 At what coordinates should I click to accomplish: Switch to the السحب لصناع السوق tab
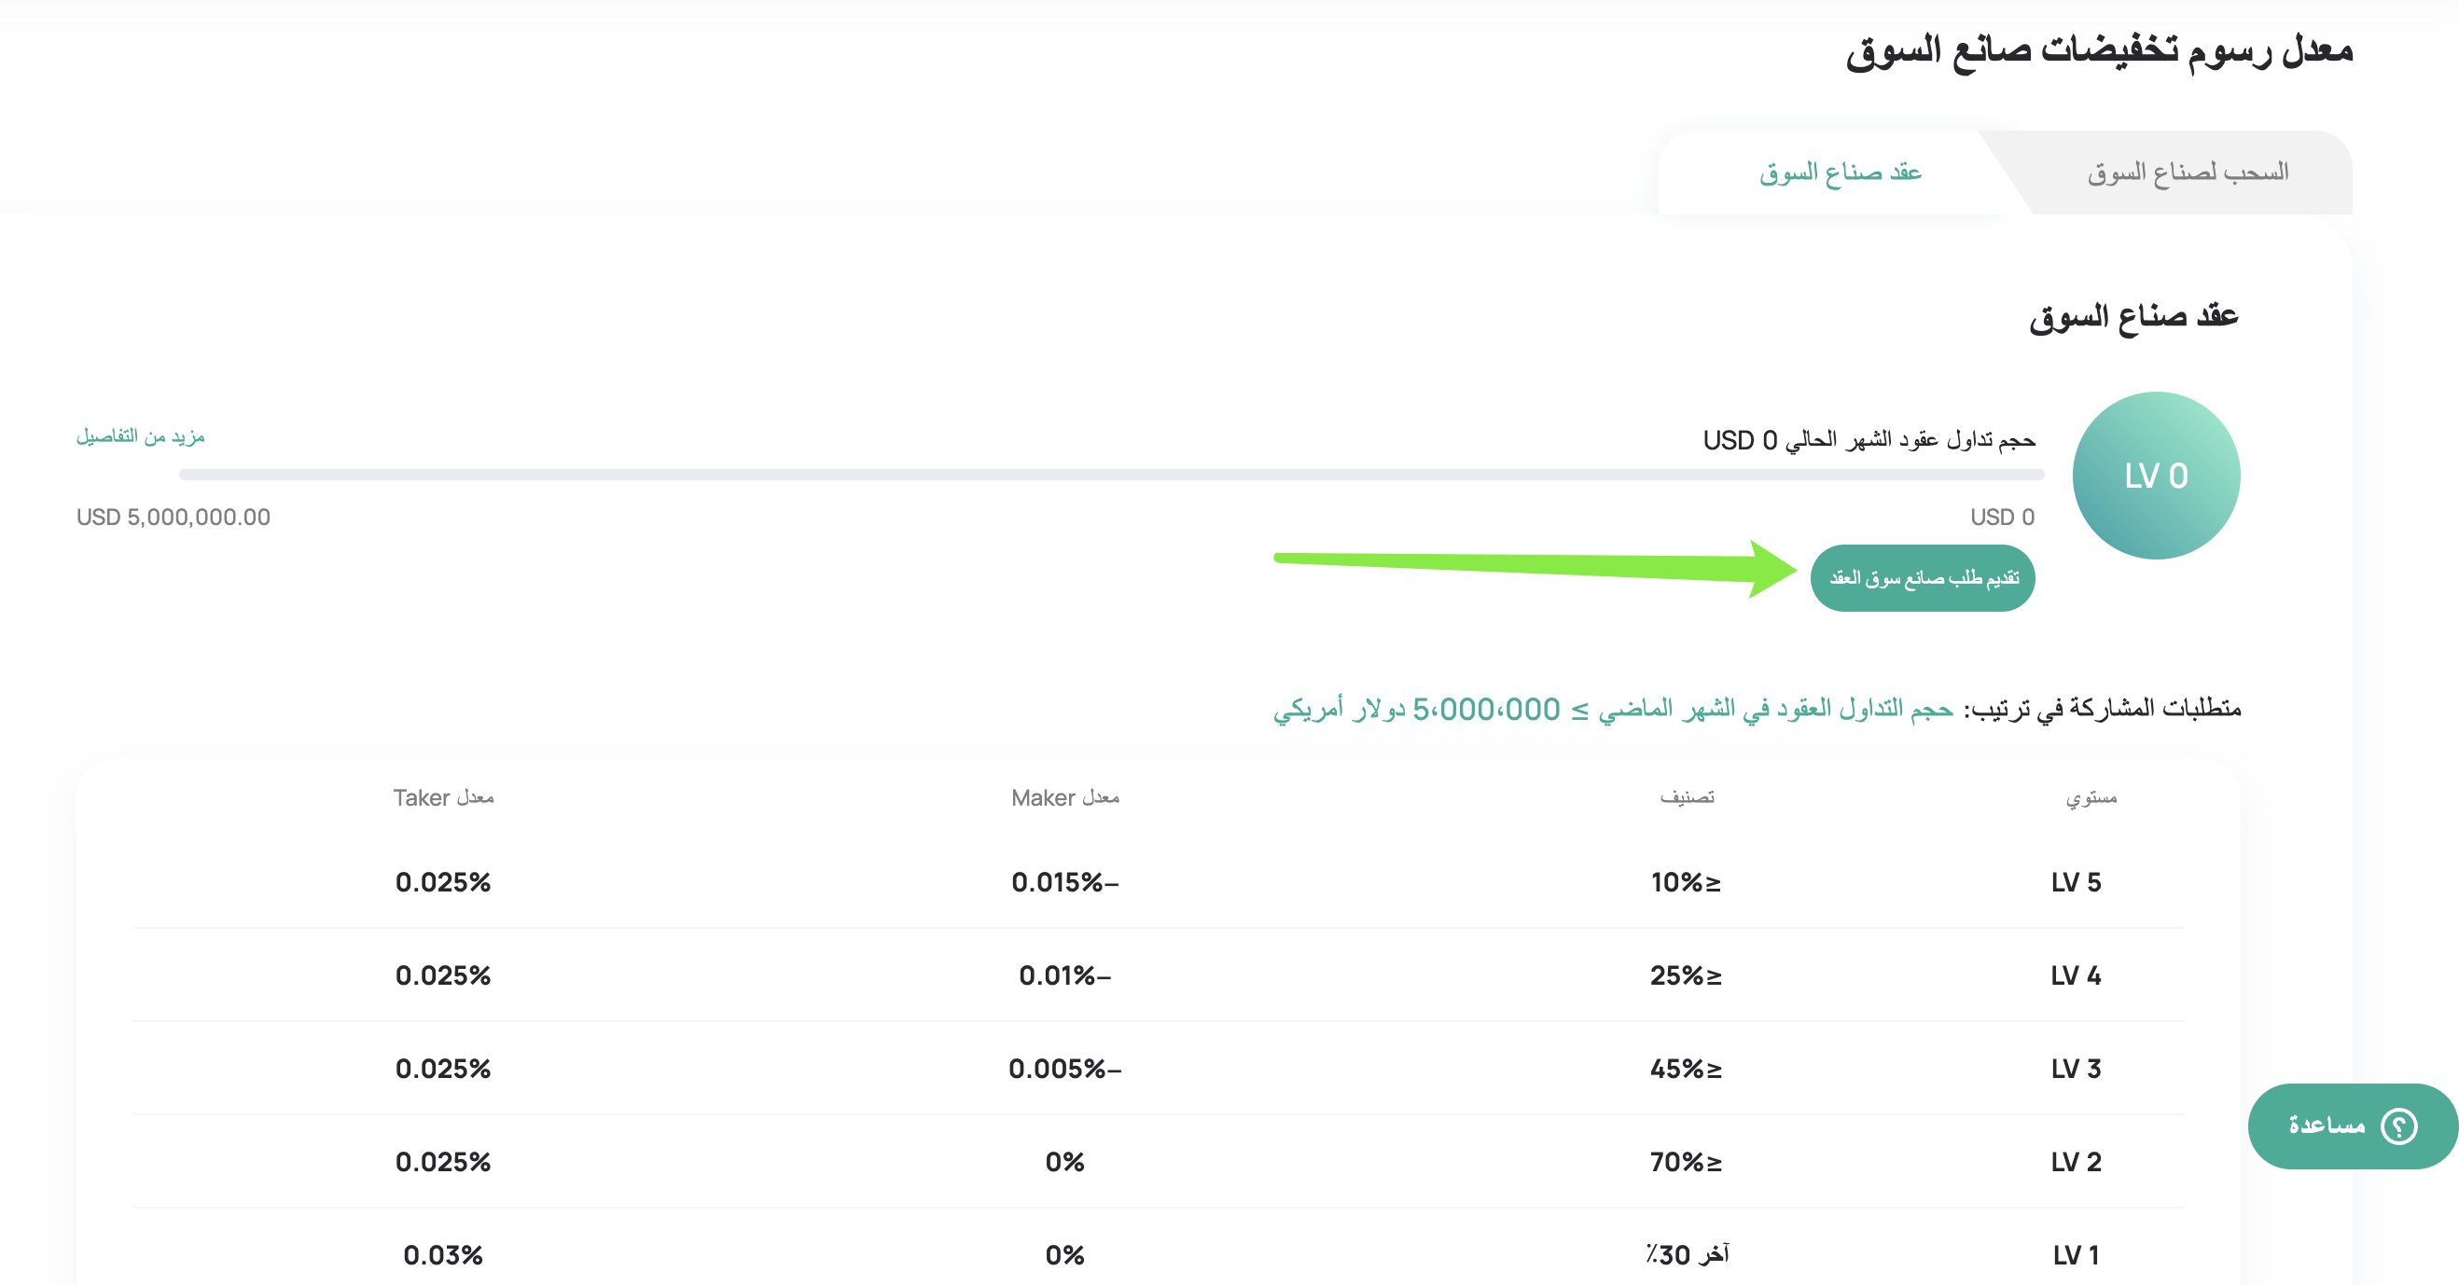(x=2187, y=173)
